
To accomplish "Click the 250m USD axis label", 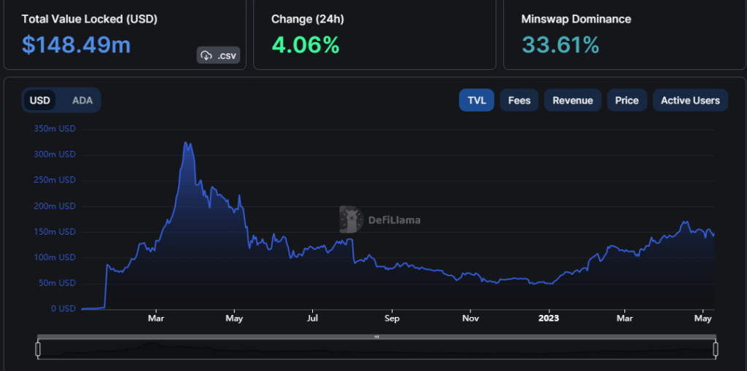I will pyautogui.click(x=54, y=180).
